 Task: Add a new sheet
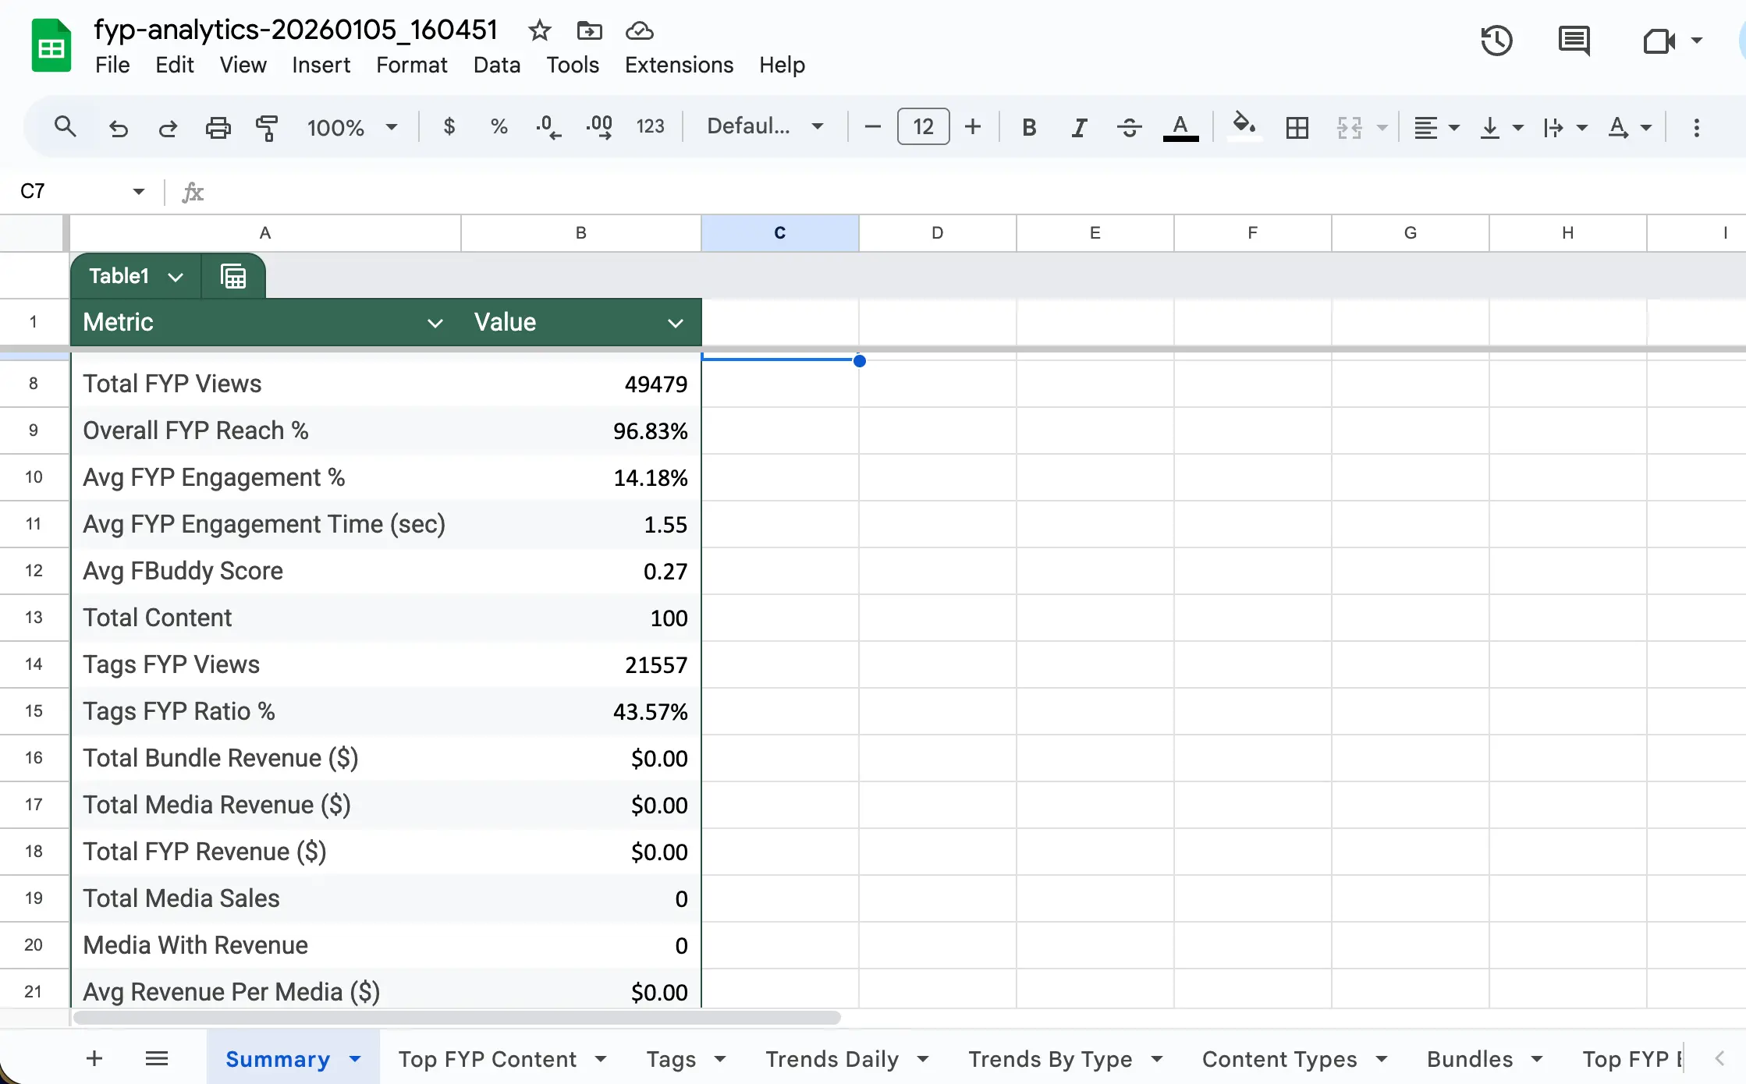pyautogui.click(x=94, y=1058)
